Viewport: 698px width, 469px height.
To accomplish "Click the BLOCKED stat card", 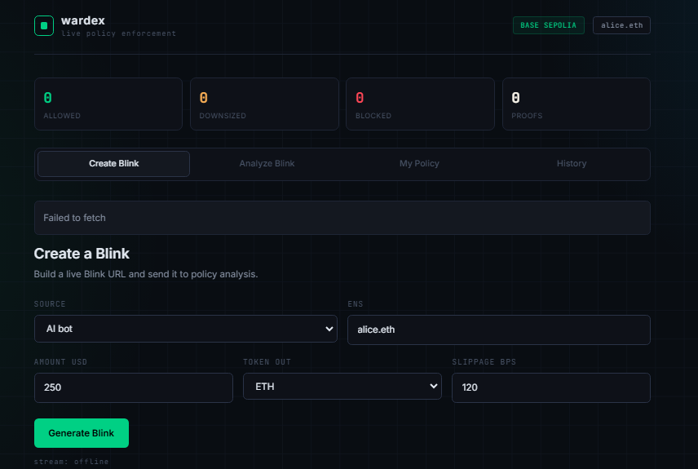I will point(420,104).
